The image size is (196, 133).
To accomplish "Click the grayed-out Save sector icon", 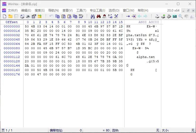I will click(16, 16).
